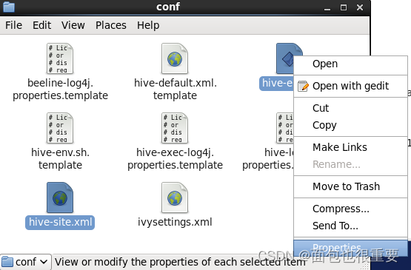The height and width of the screenshot is (270, 411).
Task: Choose Make Links from context menu
Action: [x=351, y=147]
